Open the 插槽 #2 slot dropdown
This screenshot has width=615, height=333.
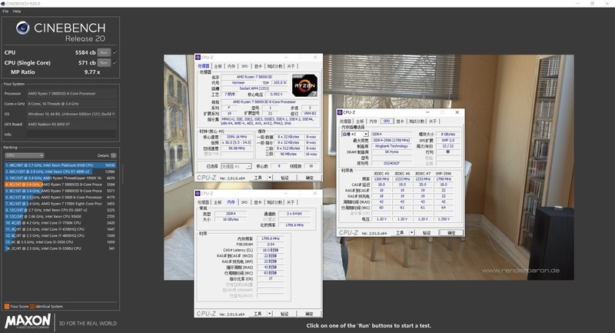[354, 134]
